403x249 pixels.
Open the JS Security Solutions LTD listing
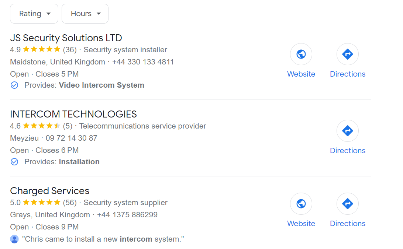(x=66, y=38)
